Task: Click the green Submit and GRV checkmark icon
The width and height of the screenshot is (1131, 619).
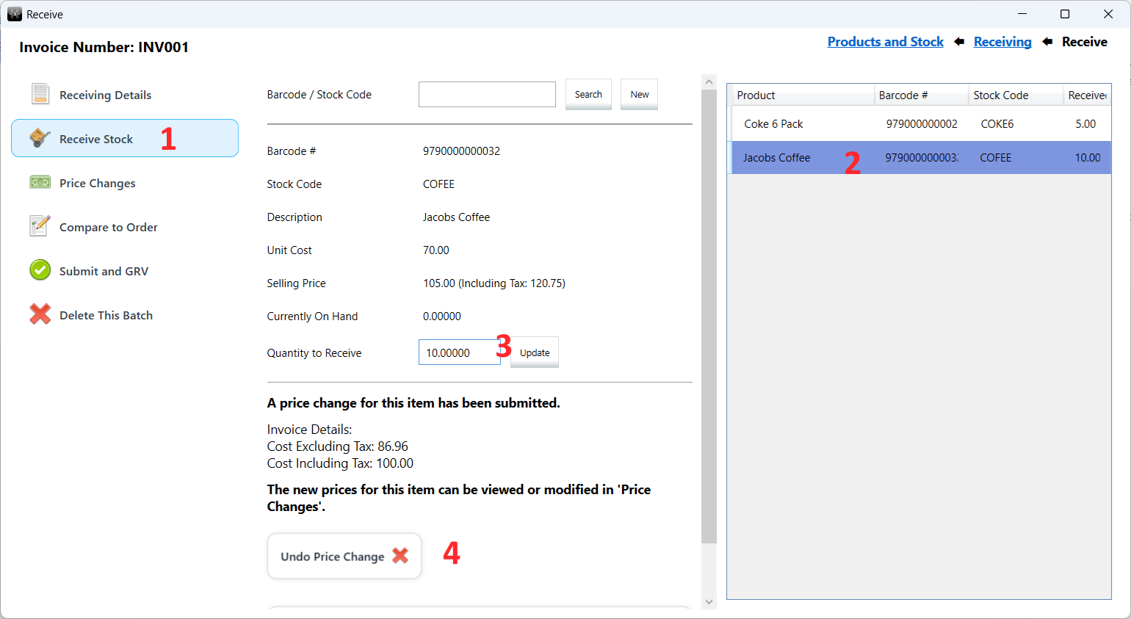Action: (x=40, y=270)
